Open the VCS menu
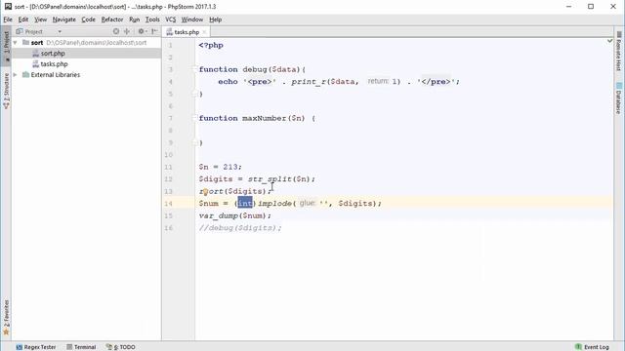 pyautogui.click(x=170, y=19)
